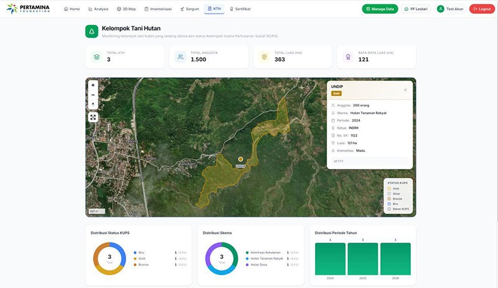Image resolution: width=498 pixels, height=288 pixels.
Task: Click the PF Lestari button
Action: (x=416, y=9)
